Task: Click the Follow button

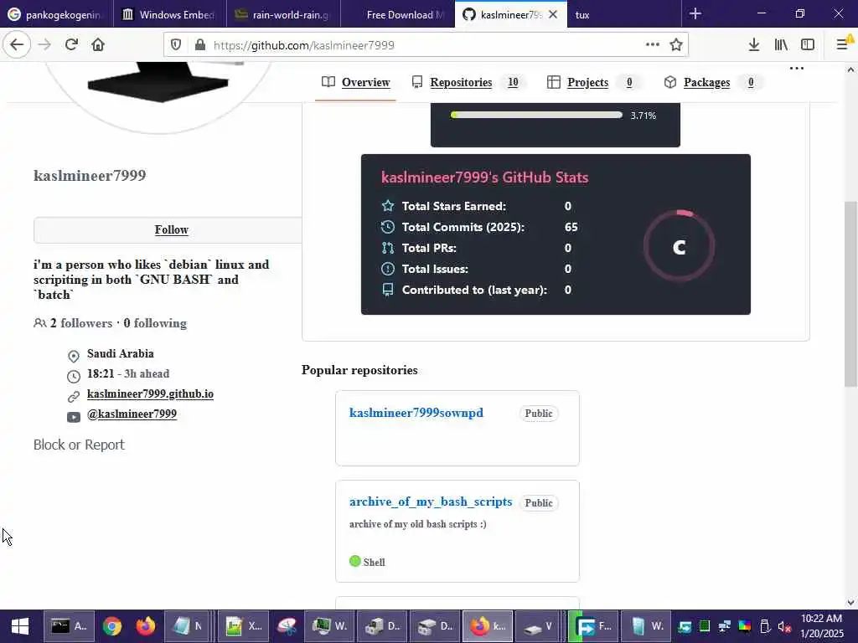Action: [x=168, y=229]
